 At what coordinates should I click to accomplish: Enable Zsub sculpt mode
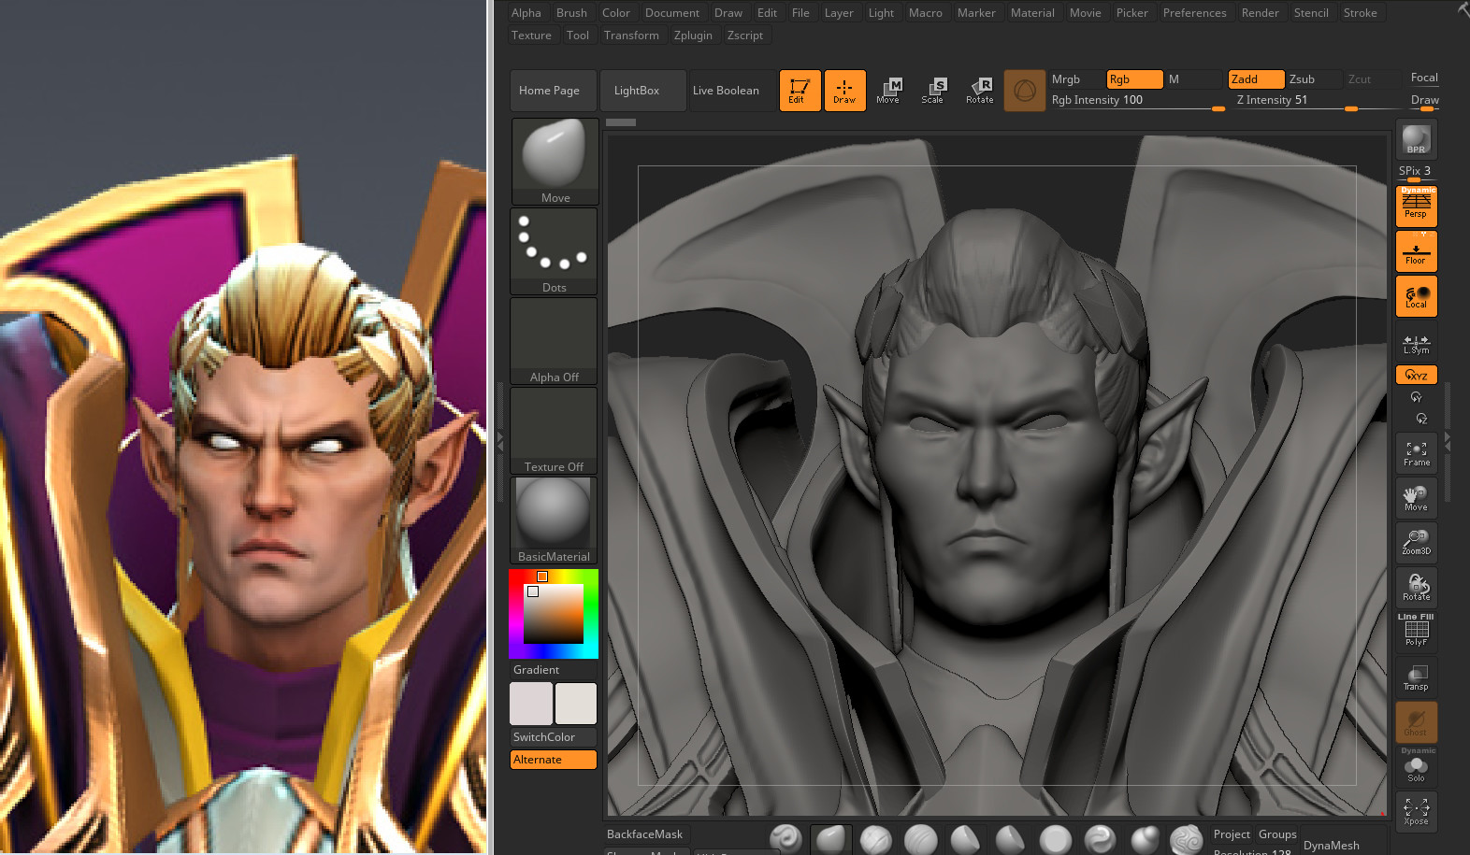point(1313,79)
